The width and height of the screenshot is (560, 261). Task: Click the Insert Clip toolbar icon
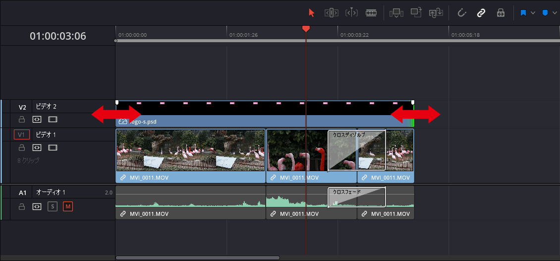pyautogui.click(x=396, y=13)
